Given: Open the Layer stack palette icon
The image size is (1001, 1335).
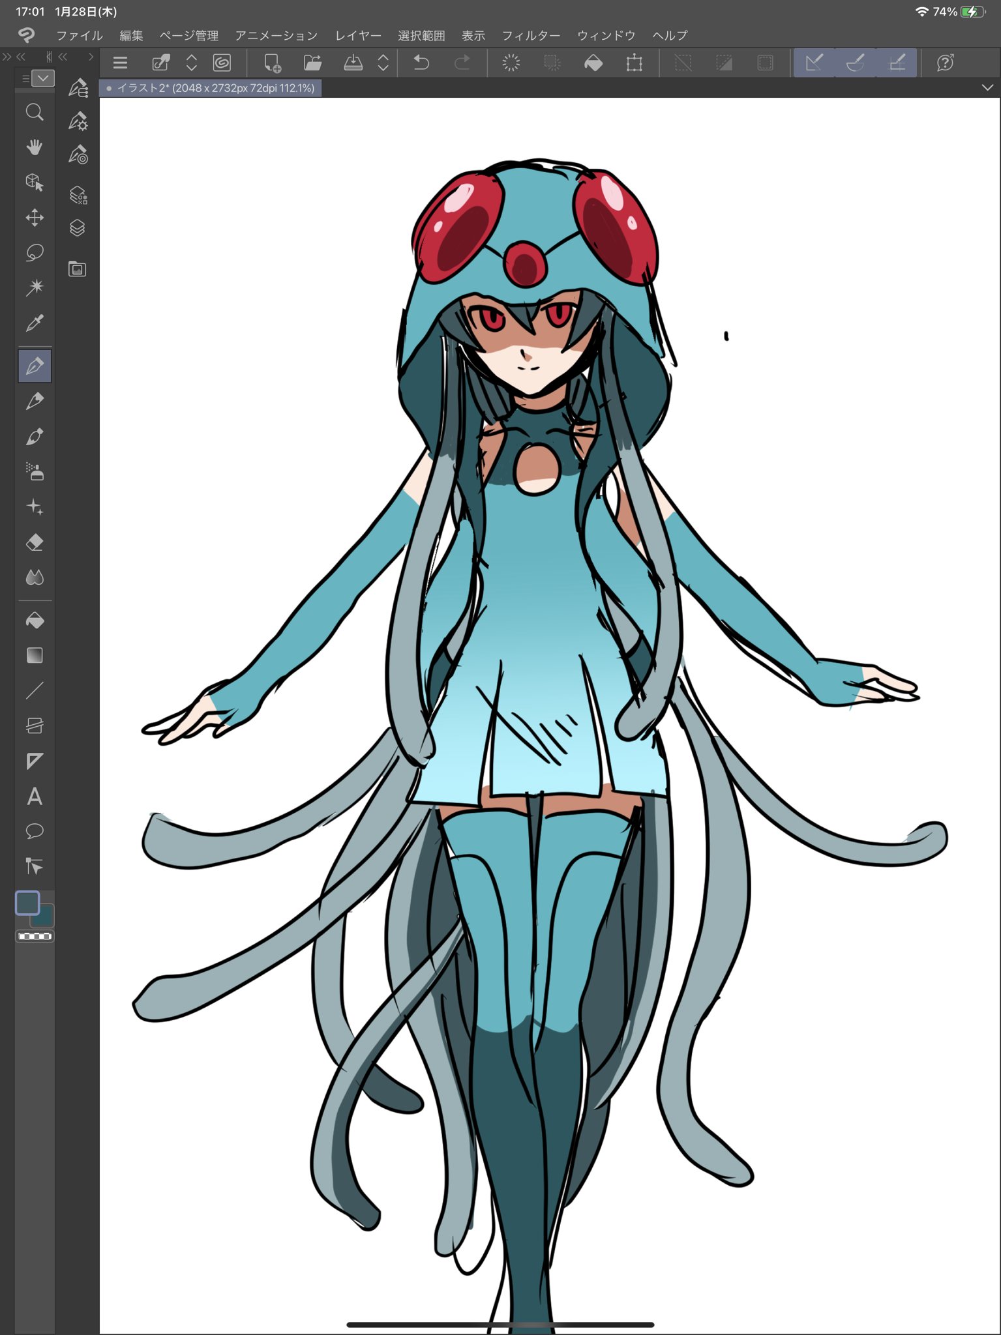Looking at the screenshot, I should click(78, 227).
